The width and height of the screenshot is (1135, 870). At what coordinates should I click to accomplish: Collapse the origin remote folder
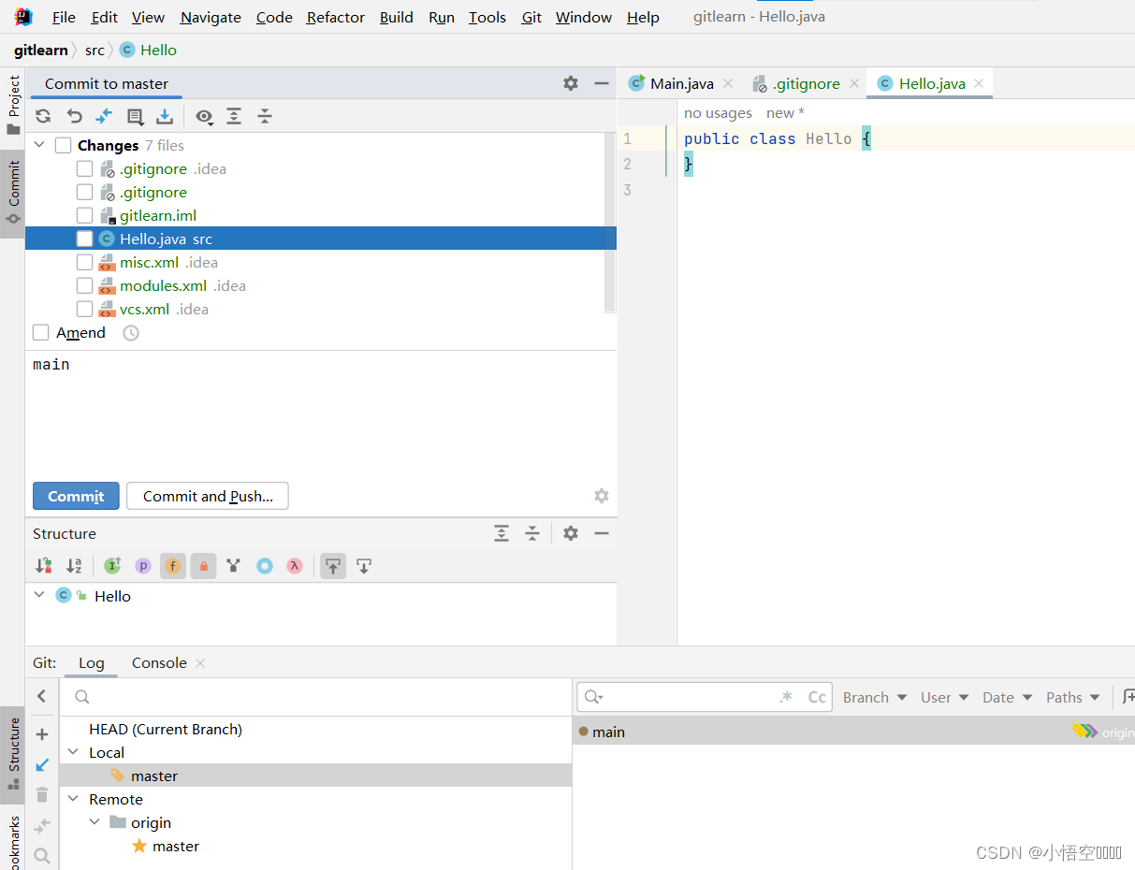click(x=95, y=822)
